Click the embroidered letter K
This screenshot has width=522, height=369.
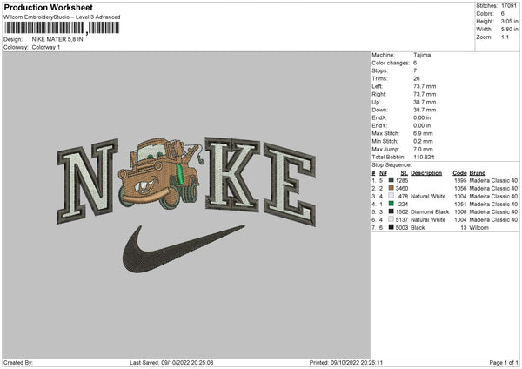click(x=232, y=174)
